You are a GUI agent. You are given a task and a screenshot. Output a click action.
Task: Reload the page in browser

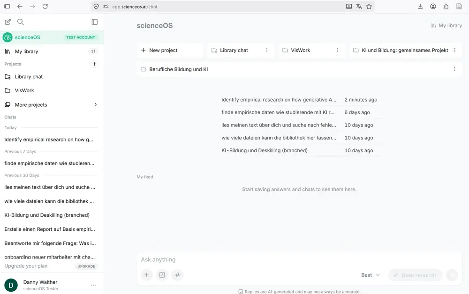(45, 7)
